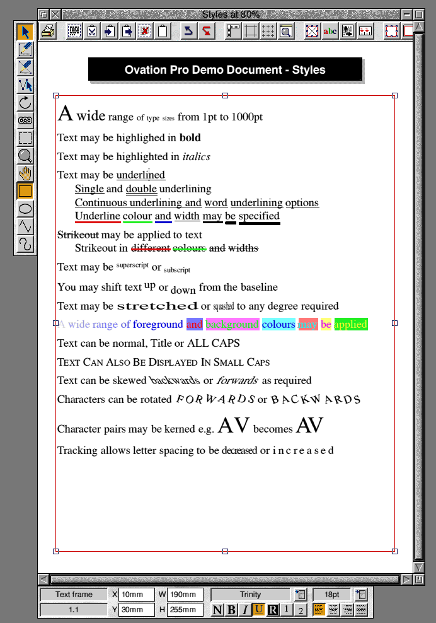This screenshot has height=623, width=436.
Task: Click the X position field 10mm
Action: pyautogui.click(x=136, y=595)
